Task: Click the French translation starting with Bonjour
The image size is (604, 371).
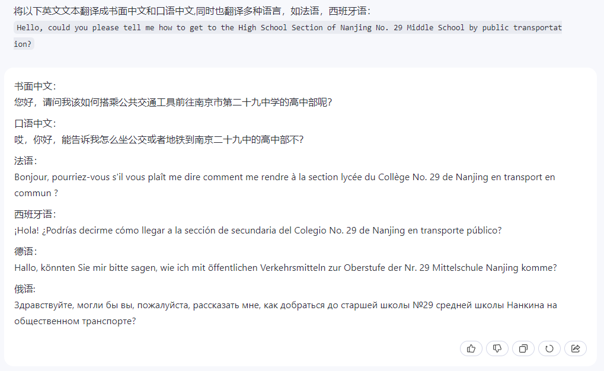Action: pos(285,177)
